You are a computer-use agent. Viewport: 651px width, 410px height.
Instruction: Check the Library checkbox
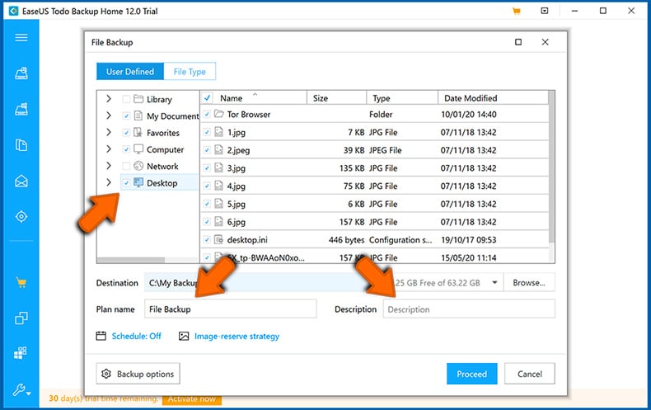coord(126,99)
